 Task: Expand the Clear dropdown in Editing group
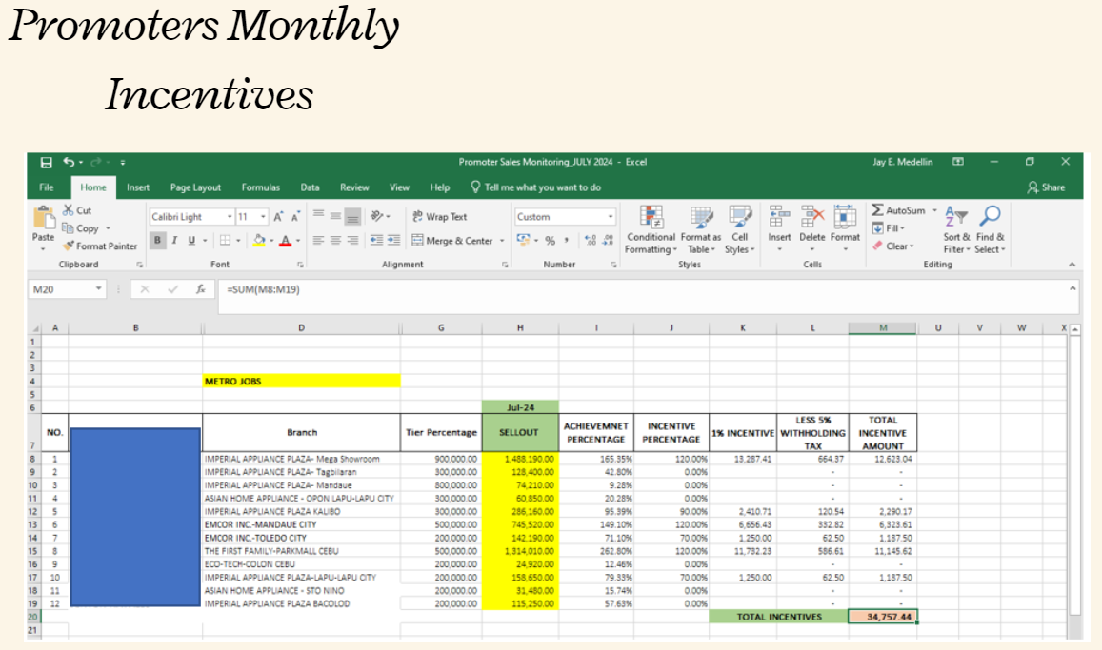point(912,246)
